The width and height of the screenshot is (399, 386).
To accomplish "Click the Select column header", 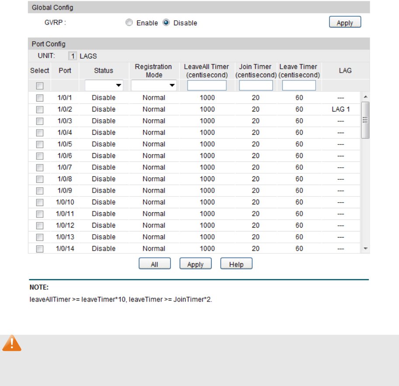I will [39, 70].
